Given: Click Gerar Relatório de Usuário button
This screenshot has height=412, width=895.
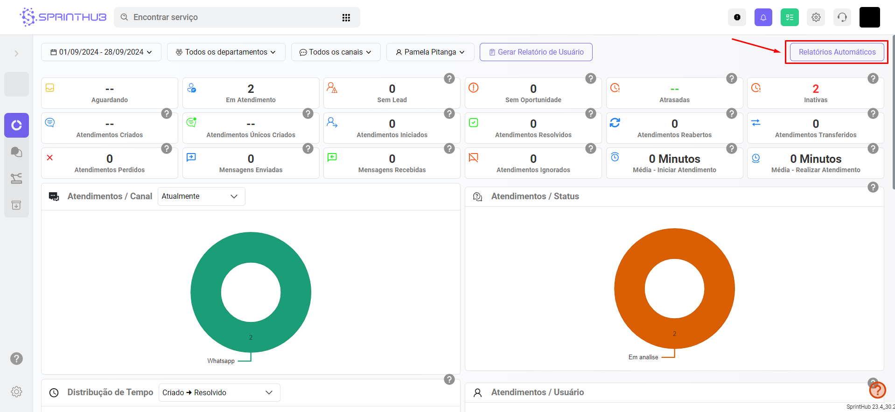Looking at the screenshot, I should click(x=536, y=52).
